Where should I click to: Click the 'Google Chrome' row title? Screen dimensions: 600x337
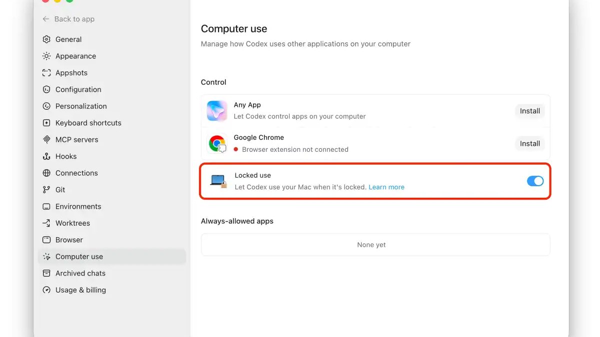(258, 137)
